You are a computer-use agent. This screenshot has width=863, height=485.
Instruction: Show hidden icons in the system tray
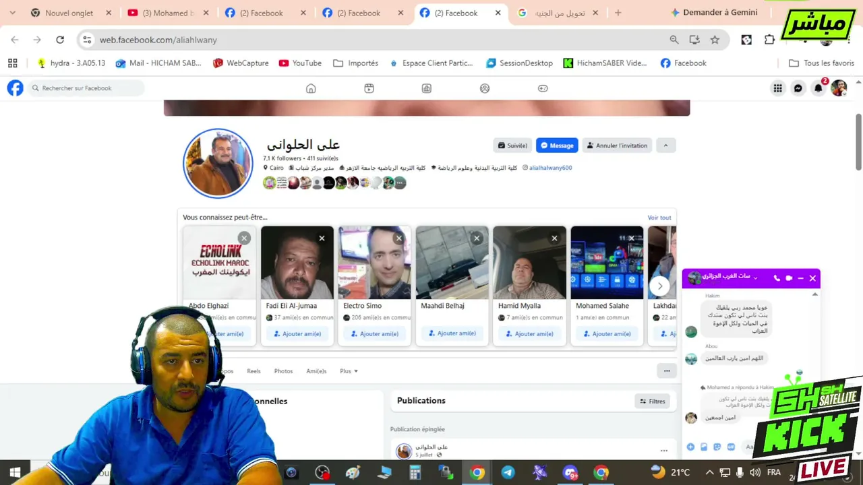(x=710, y=472)
